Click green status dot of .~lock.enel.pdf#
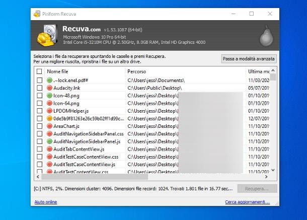The height and width of the screenshot is (220, 307). click(49, 80)
